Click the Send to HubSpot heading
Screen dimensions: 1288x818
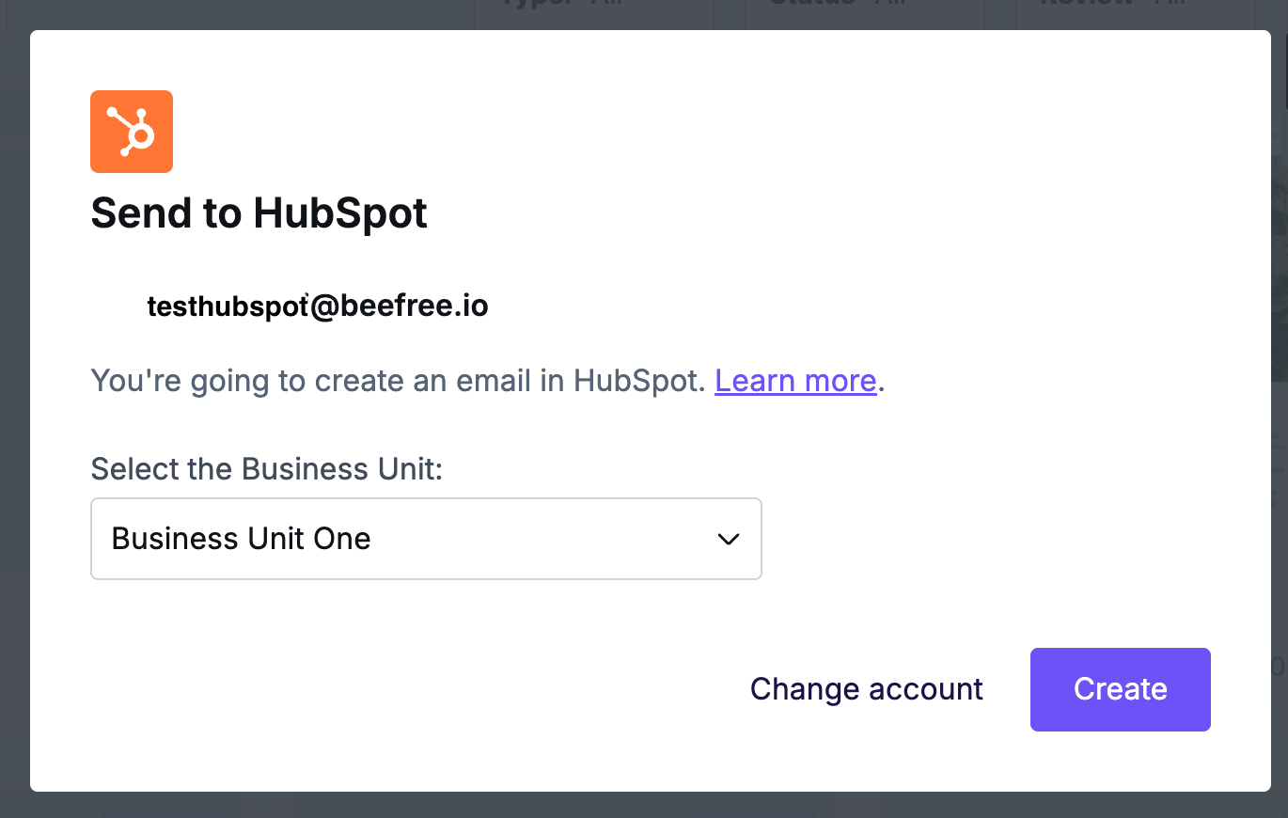(x=259, y=213)
